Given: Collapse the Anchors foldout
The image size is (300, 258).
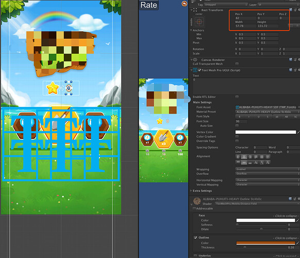Looking at the screenshot, I should click(191, 30).
